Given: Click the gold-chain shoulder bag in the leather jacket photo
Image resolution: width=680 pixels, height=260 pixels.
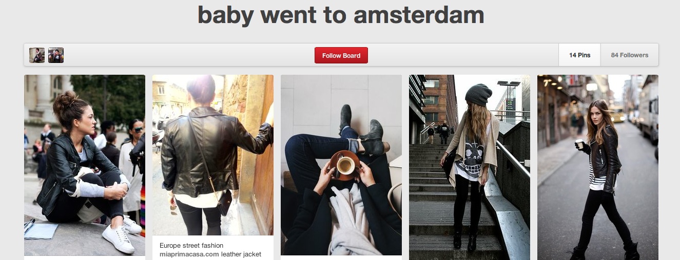Looking at the screenshot, I should (x=224, y=203).
